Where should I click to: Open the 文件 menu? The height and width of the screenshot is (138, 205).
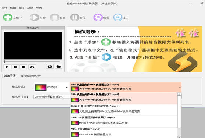4,8
